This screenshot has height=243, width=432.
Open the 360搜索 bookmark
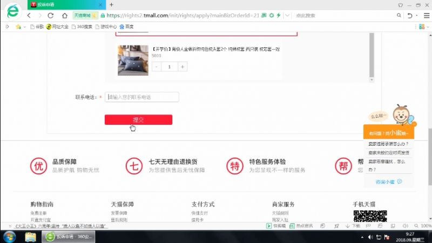[x=82, y=26]
